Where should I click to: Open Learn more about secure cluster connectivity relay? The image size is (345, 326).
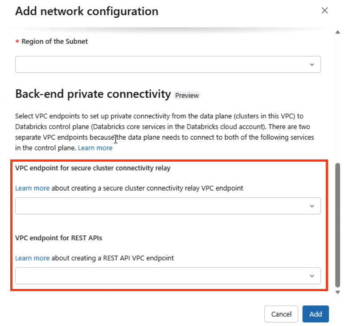(x=32, y=188)
